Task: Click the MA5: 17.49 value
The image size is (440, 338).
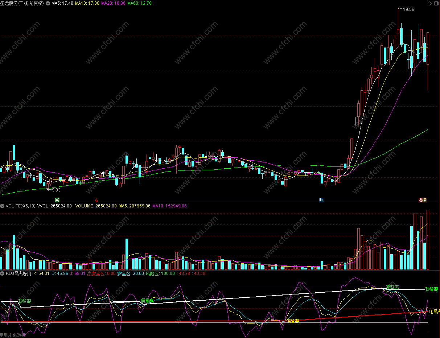Action: pyautogui.click(x=62, y=3)
